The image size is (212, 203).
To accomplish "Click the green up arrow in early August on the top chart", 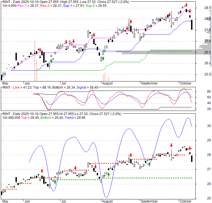I will 103,59.
